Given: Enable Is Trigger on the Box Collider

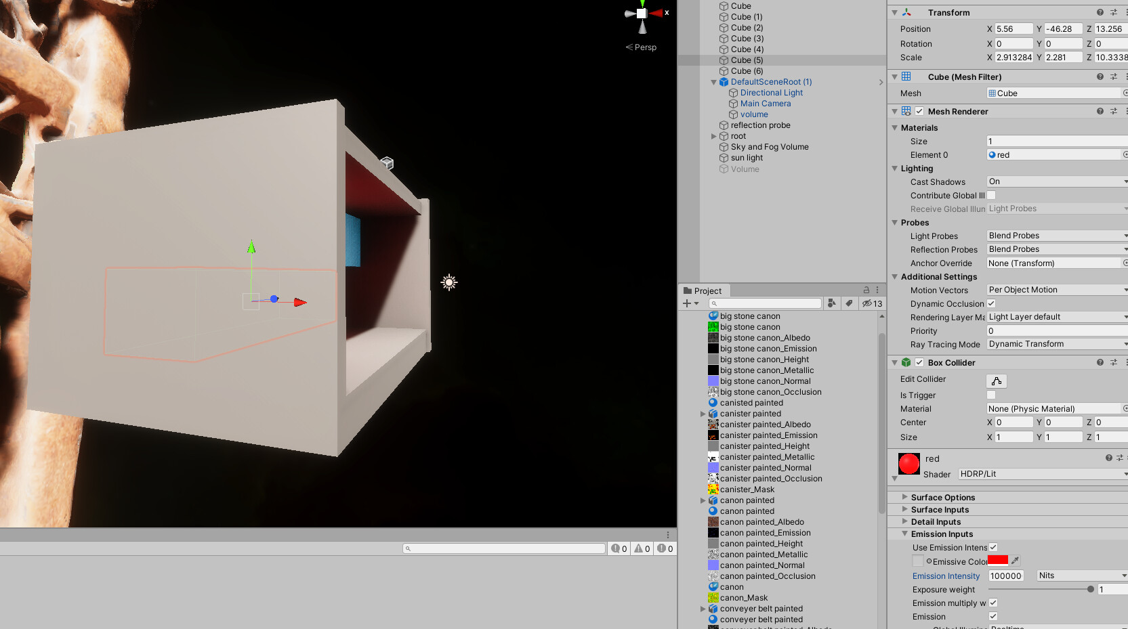Looking at the screenshot, I should point(991,395).
